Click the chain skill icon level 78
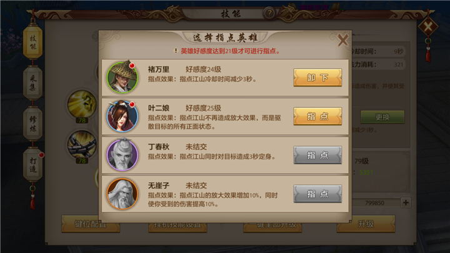The width and height of the screenshot is (450, 253). coord(81,145)
